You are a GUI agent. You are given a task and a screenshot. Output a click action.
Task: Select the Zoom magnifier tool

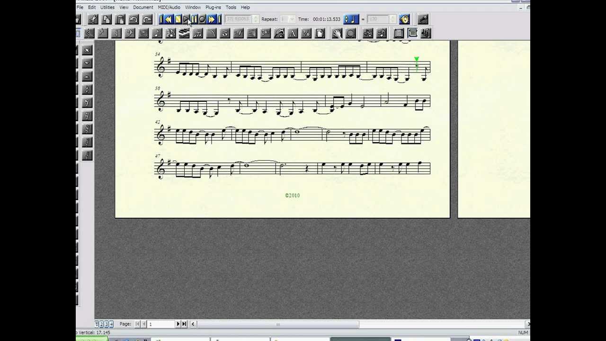click(350, 33)
